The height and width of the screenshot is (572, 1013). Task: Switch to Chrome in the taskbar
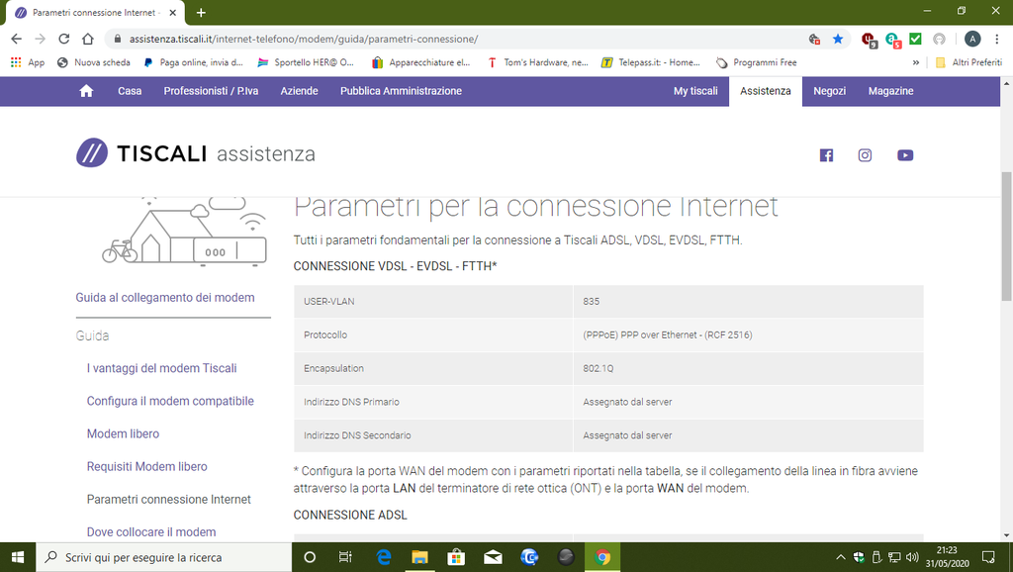(x=602, y=557)
